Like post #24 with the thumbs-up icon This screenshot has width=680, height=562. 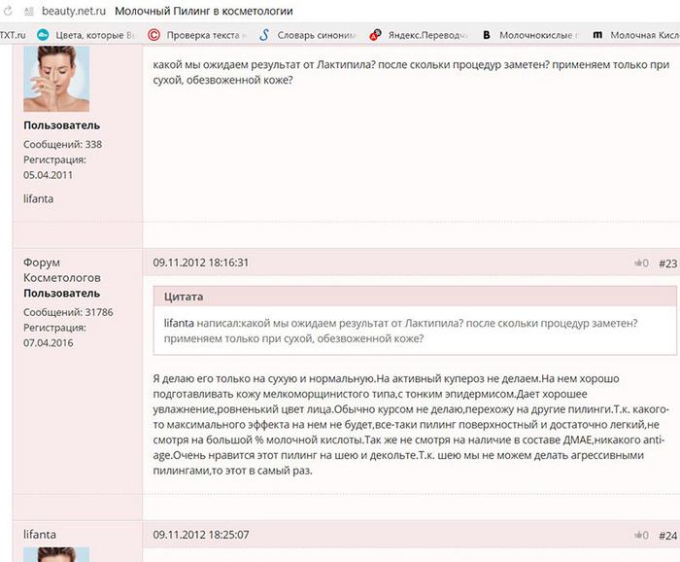click(x=639, y=536)
